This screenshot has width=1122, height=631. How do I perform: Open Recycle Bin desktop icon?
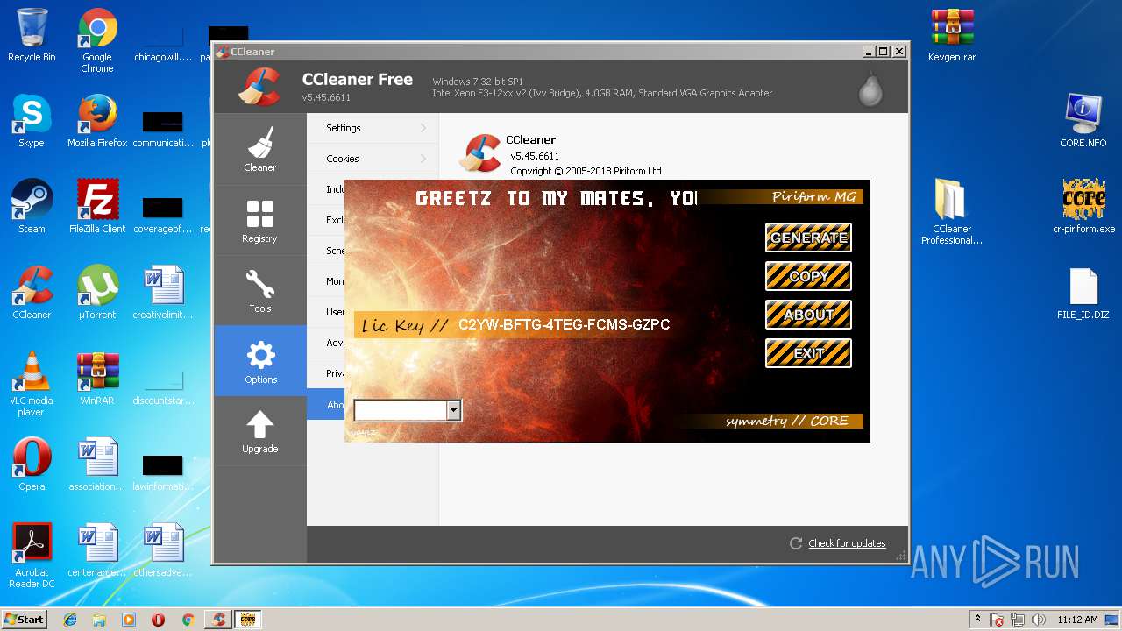pyautogui.click(x=32, y=35)
